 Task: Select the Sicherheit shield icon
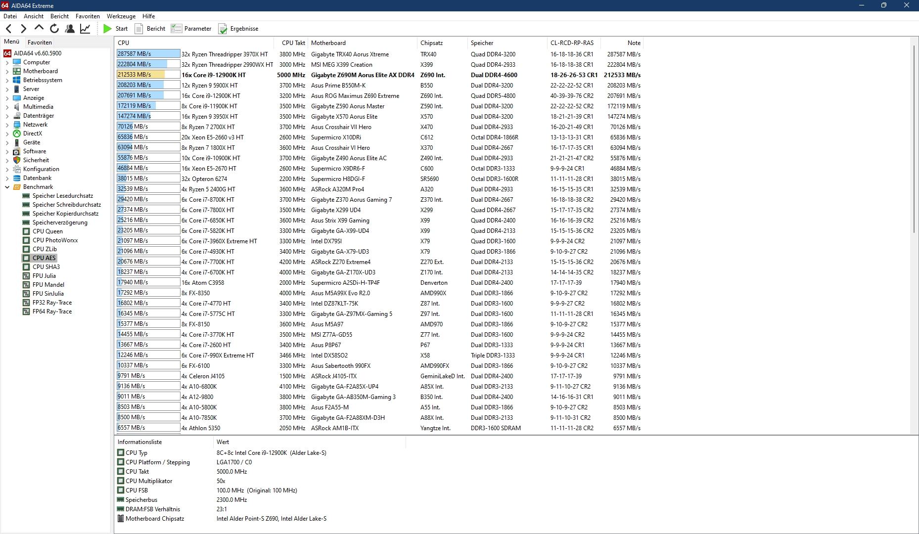[17, 160]
